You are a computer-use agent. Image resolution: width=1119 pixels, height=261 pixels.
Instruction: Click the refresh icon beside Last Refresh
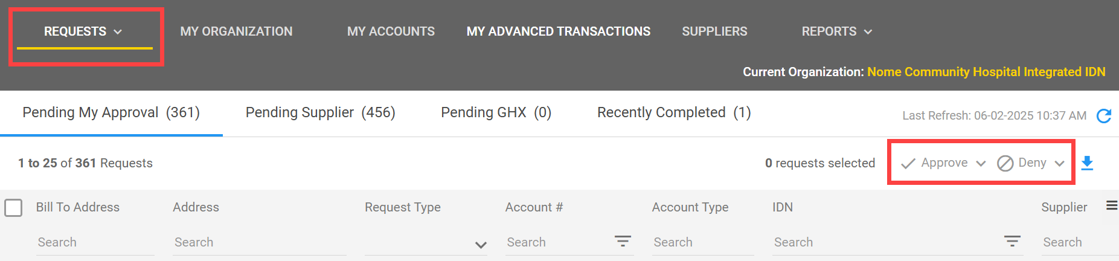1103,116
